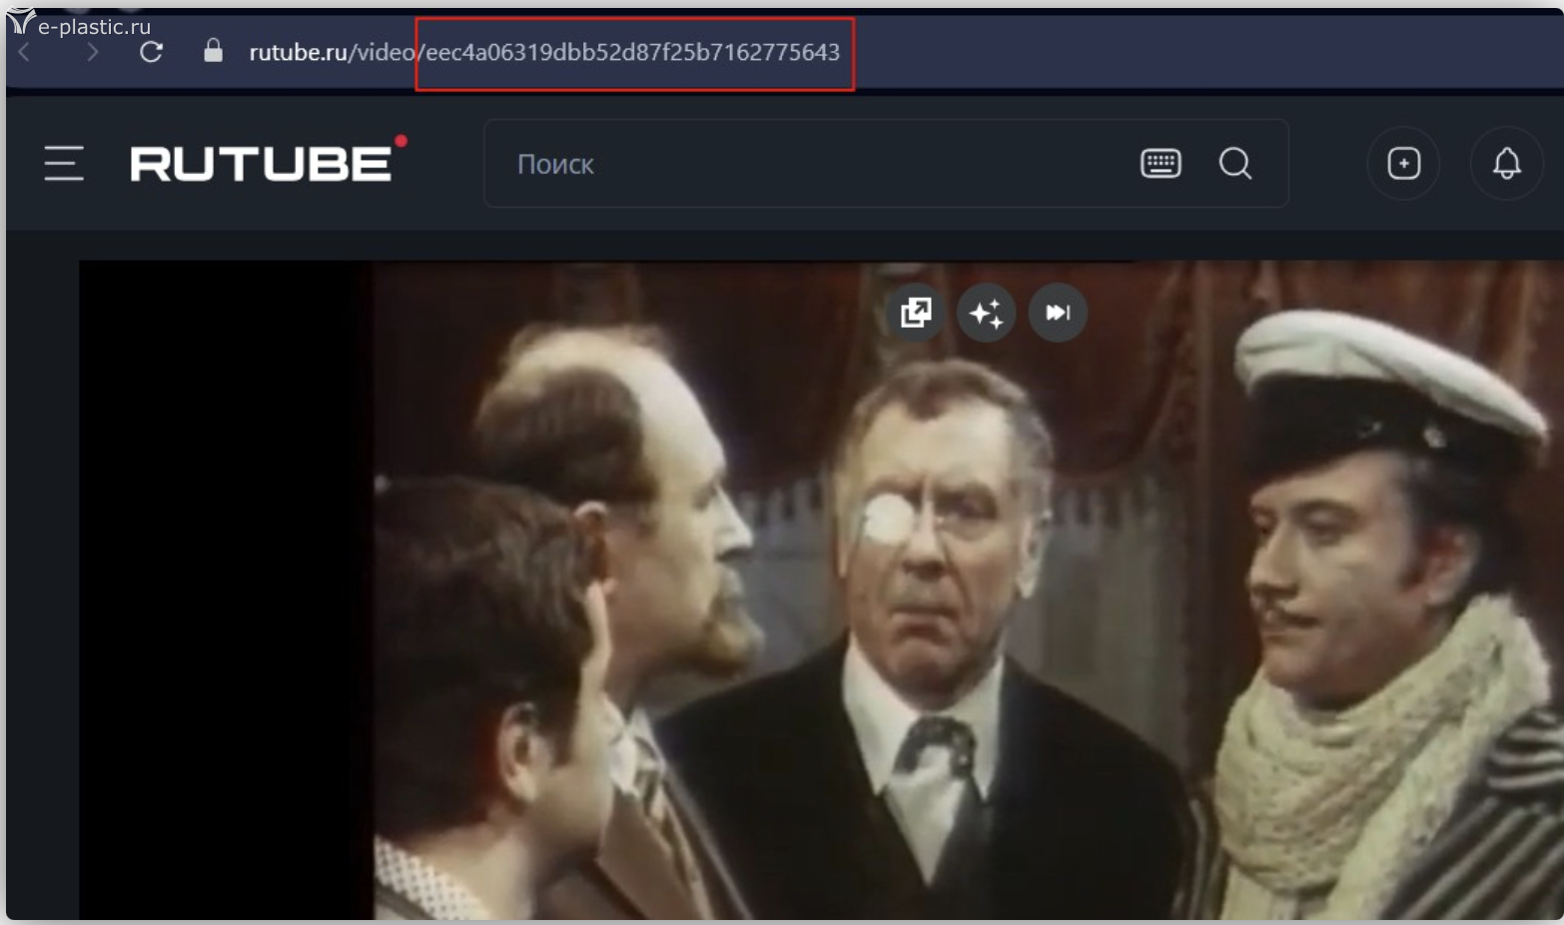The width and height of the screenshot is (1564, 925).
Task: Click the rutube.ru domain in address bar
Action: [298, 52]
